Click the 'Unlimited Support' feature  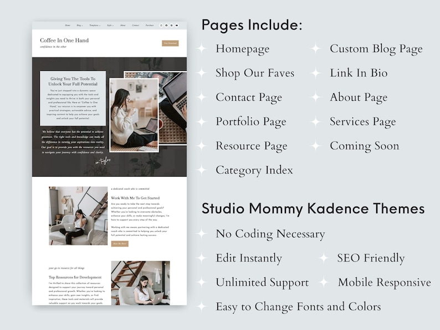[x=262, y=282]
